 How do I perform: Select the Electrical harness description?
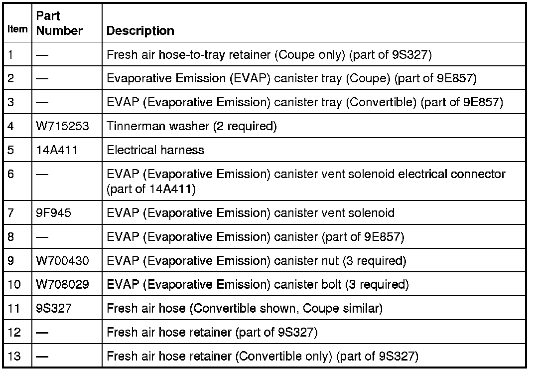point(155,150)
